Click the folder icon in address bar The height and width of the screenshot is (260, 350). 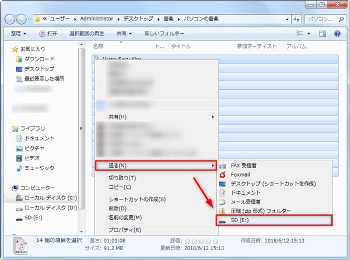click(37, 19)
